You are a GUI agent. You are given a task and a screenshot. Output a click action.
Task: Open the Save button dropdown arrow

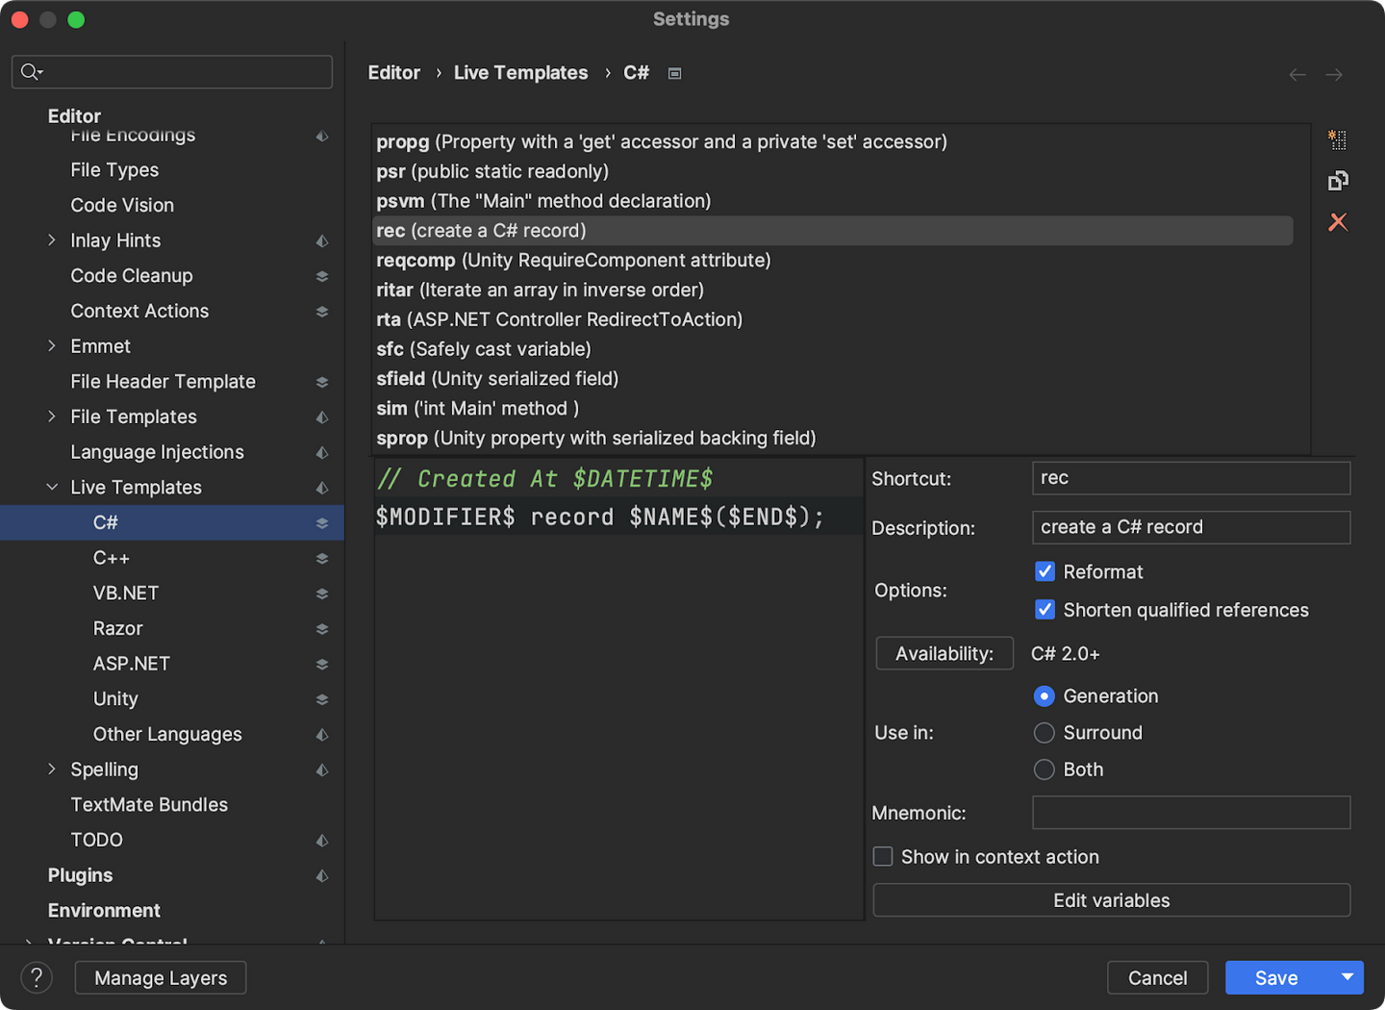(1347, 977)
